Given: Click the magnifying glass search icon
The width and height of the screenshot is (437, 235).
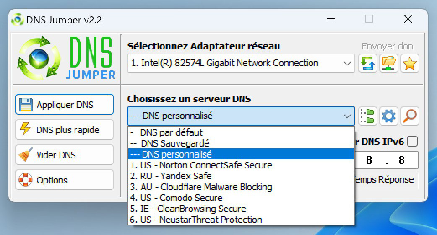Looking at the screenshot, I should click(x=409, y=116).
